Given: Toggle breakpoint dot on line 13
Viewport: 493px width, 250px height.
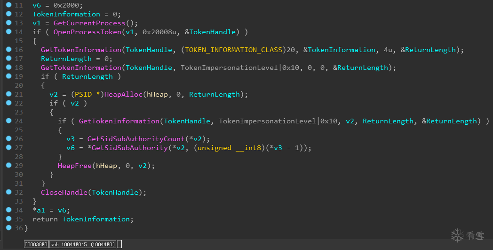Looking at the screenshot, I should tap(9, 23).
